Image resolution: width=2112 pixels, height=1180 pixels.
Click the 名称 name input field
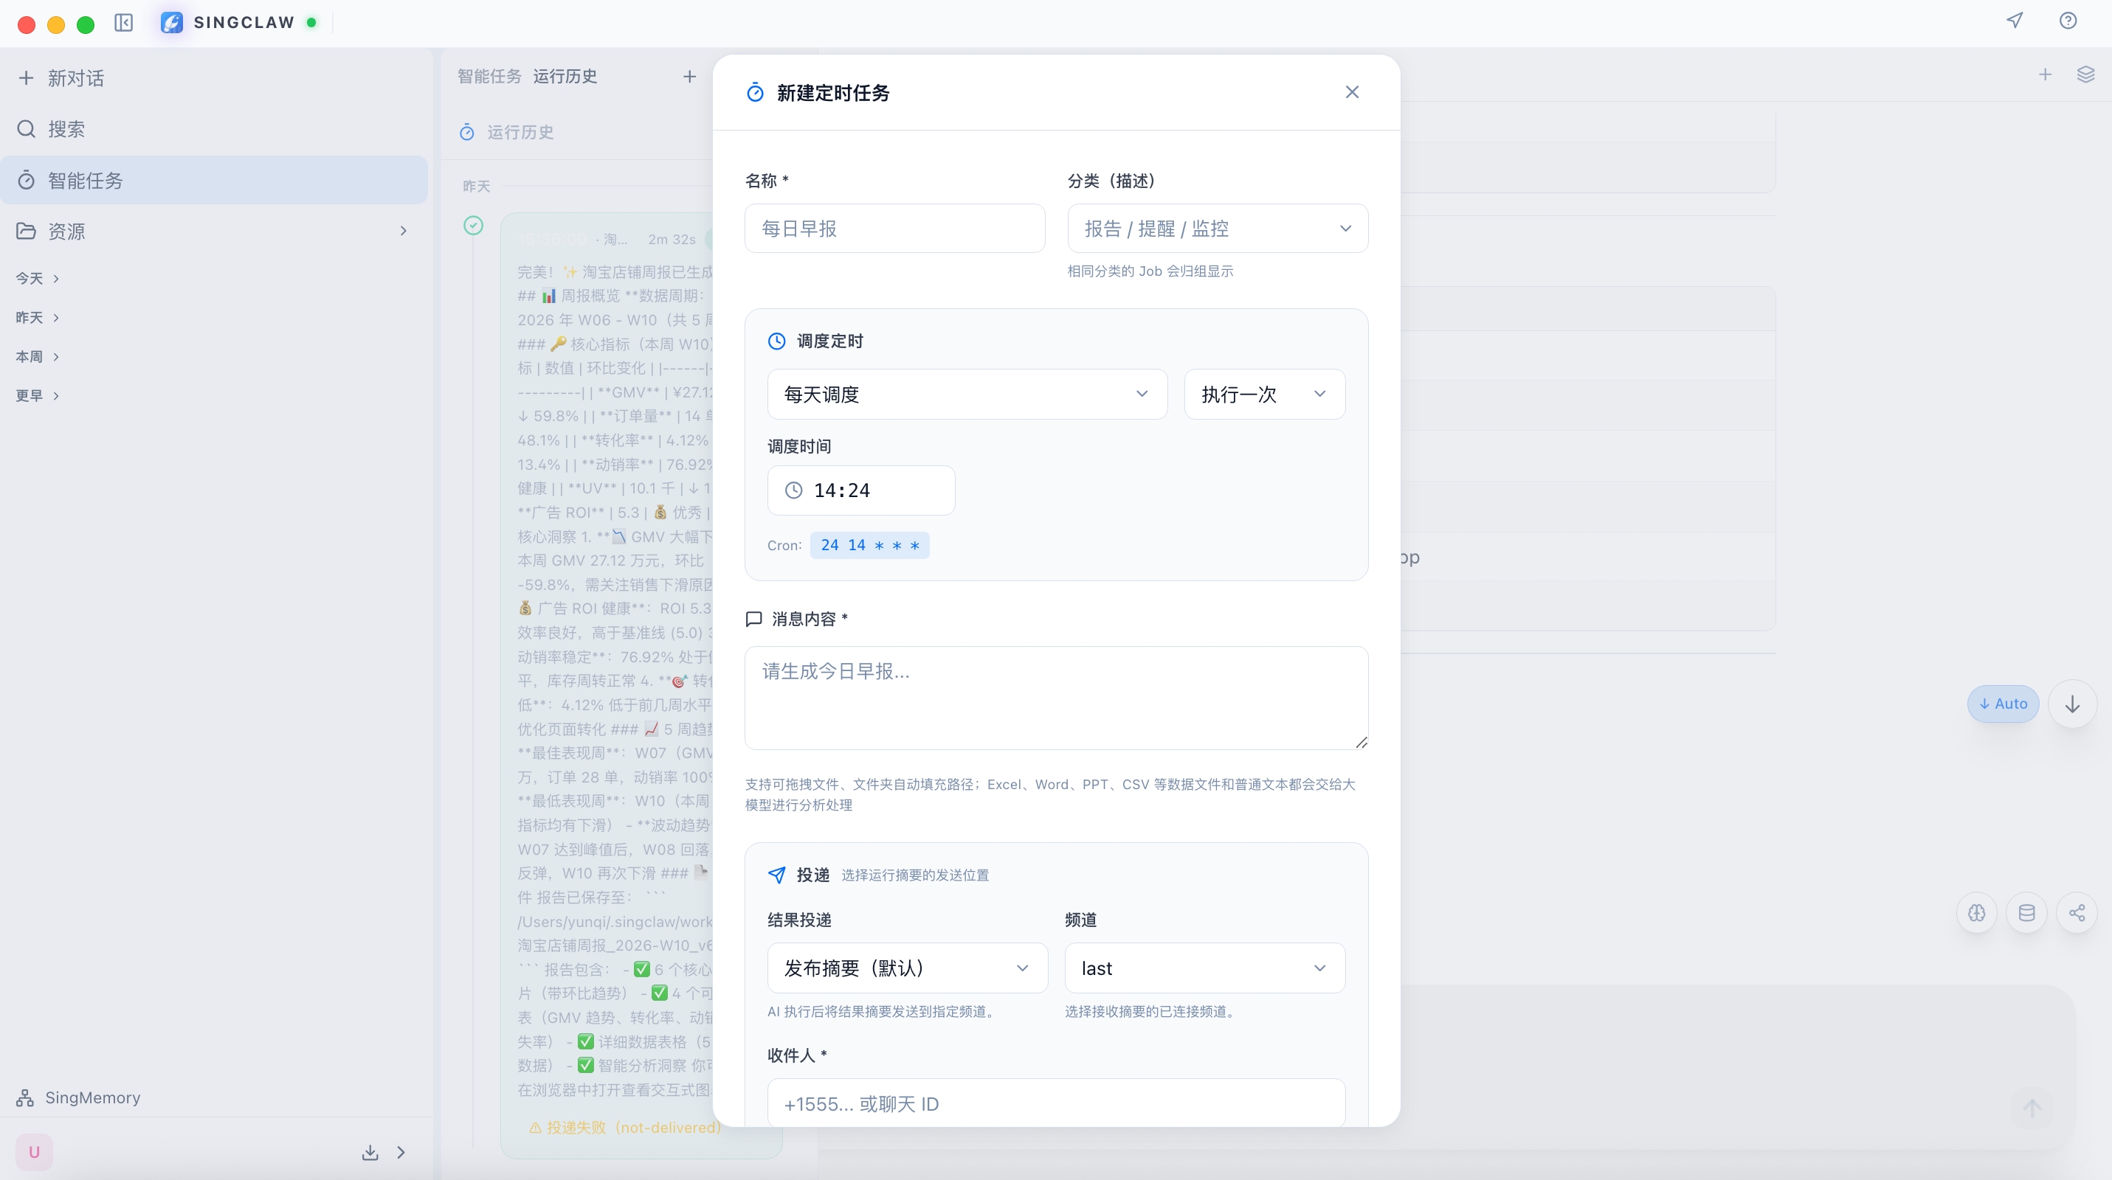point(894,229)
